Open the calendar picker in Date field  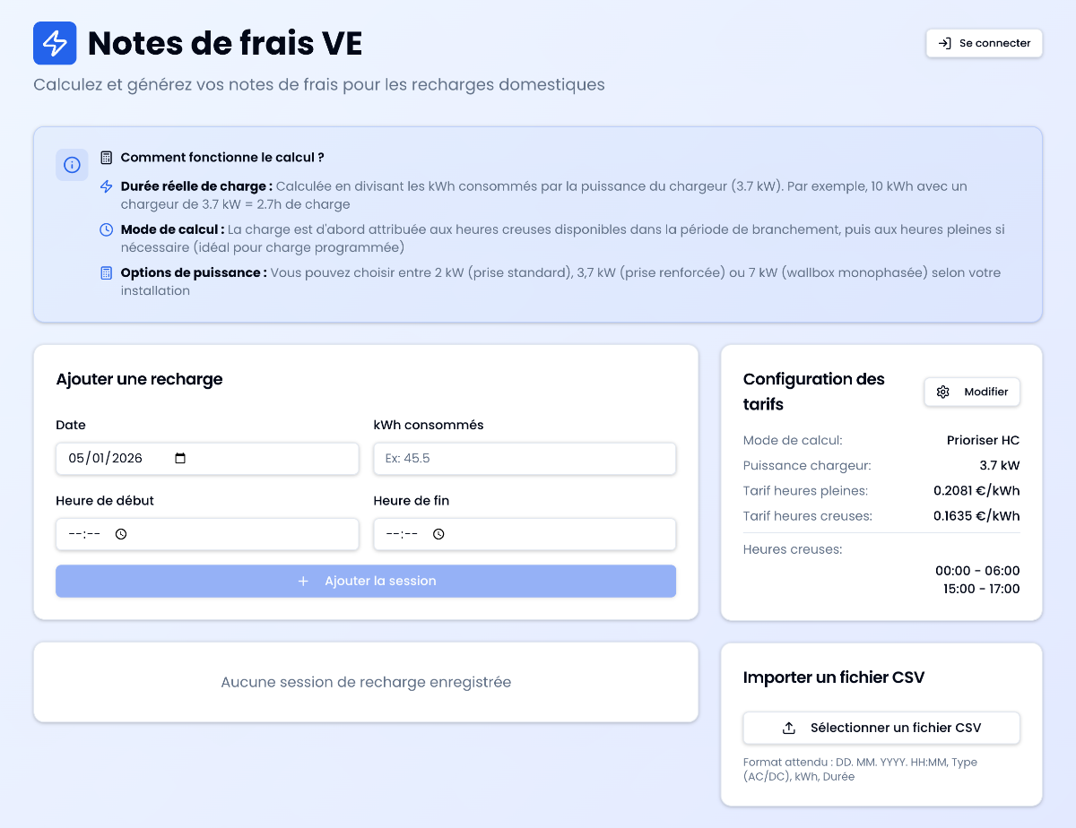[180, 459]
